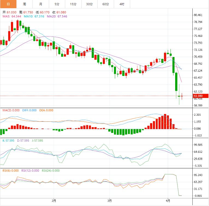209x206 pixels.
Task: Click the 2.301 MACD axis label
Action: pos(197,115)
